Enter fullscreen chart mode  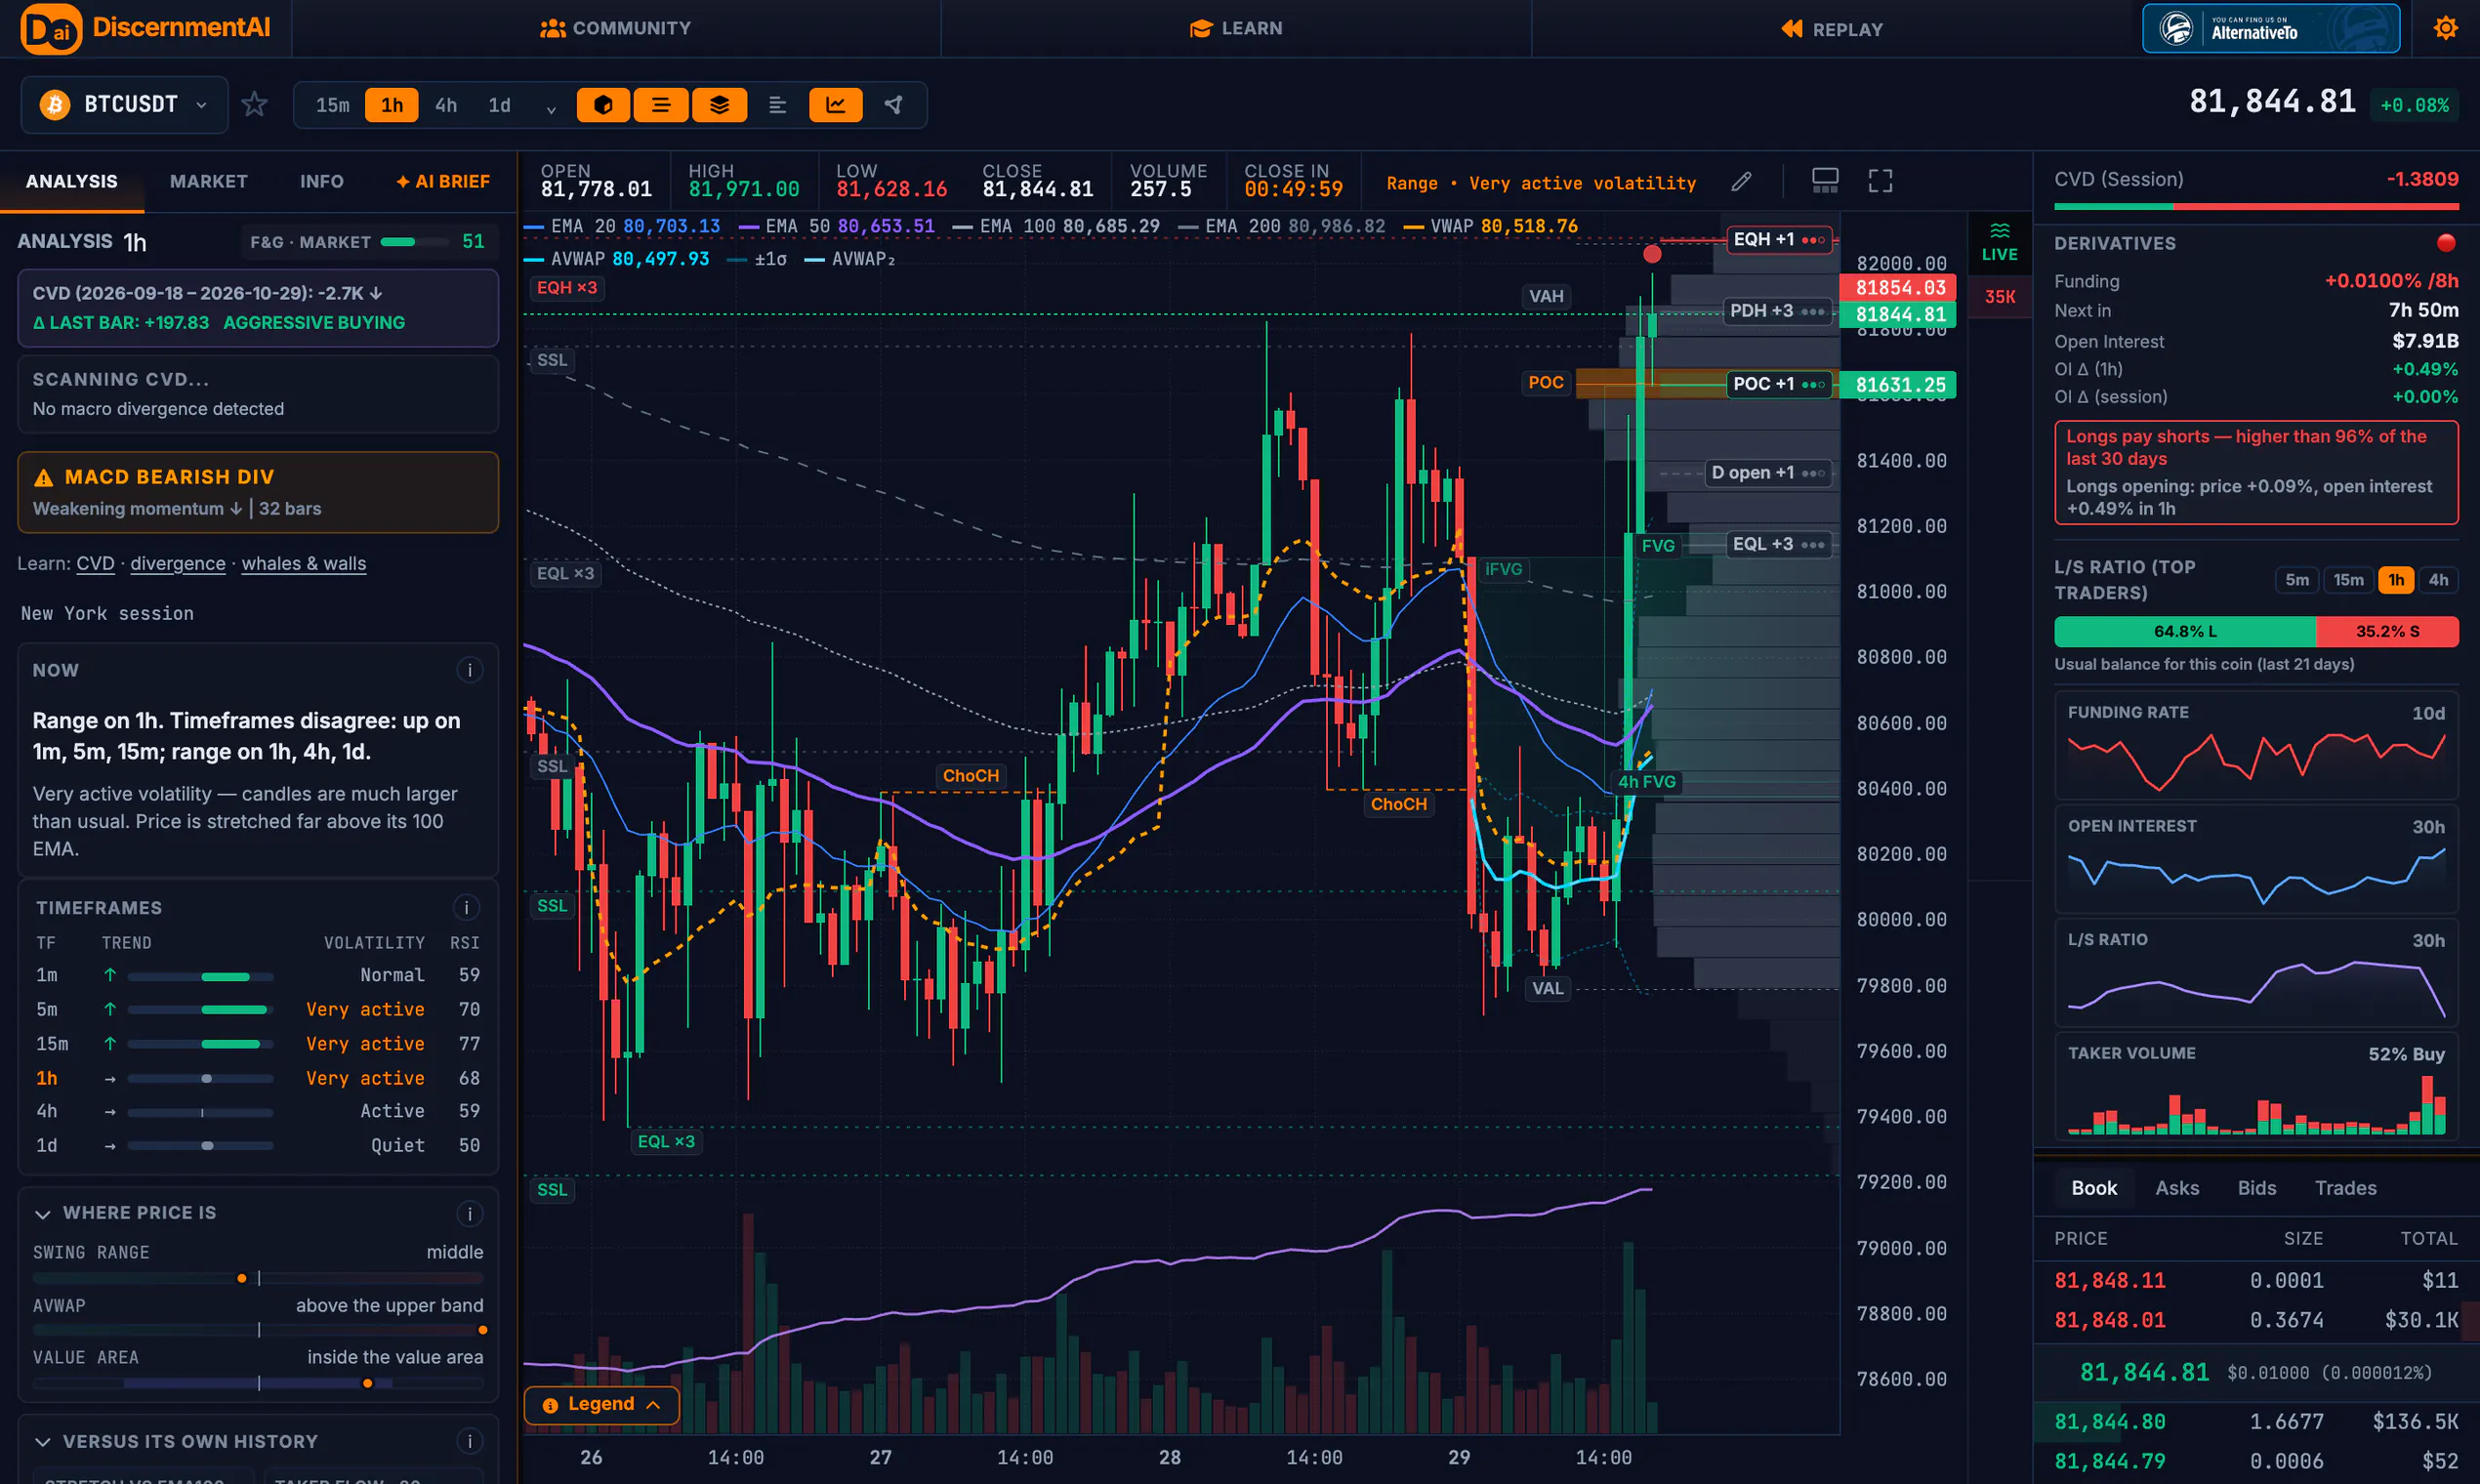tap(1880, 181)
